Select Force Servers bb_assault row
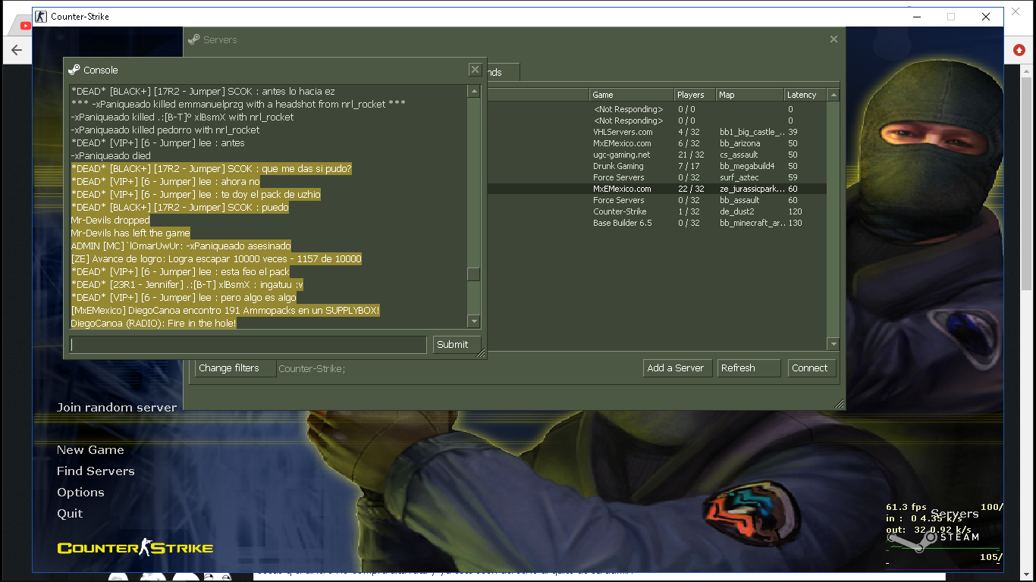The width and height of the screenshot is (1036, 582). pos(656,200)
